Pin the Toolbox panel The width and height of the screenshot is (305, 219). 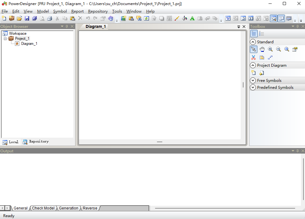pos(297,26)
